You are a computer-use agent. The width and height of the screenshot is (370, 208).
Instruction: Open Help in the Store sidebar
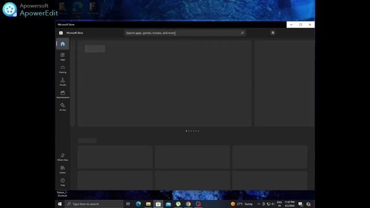click(62, 182)
